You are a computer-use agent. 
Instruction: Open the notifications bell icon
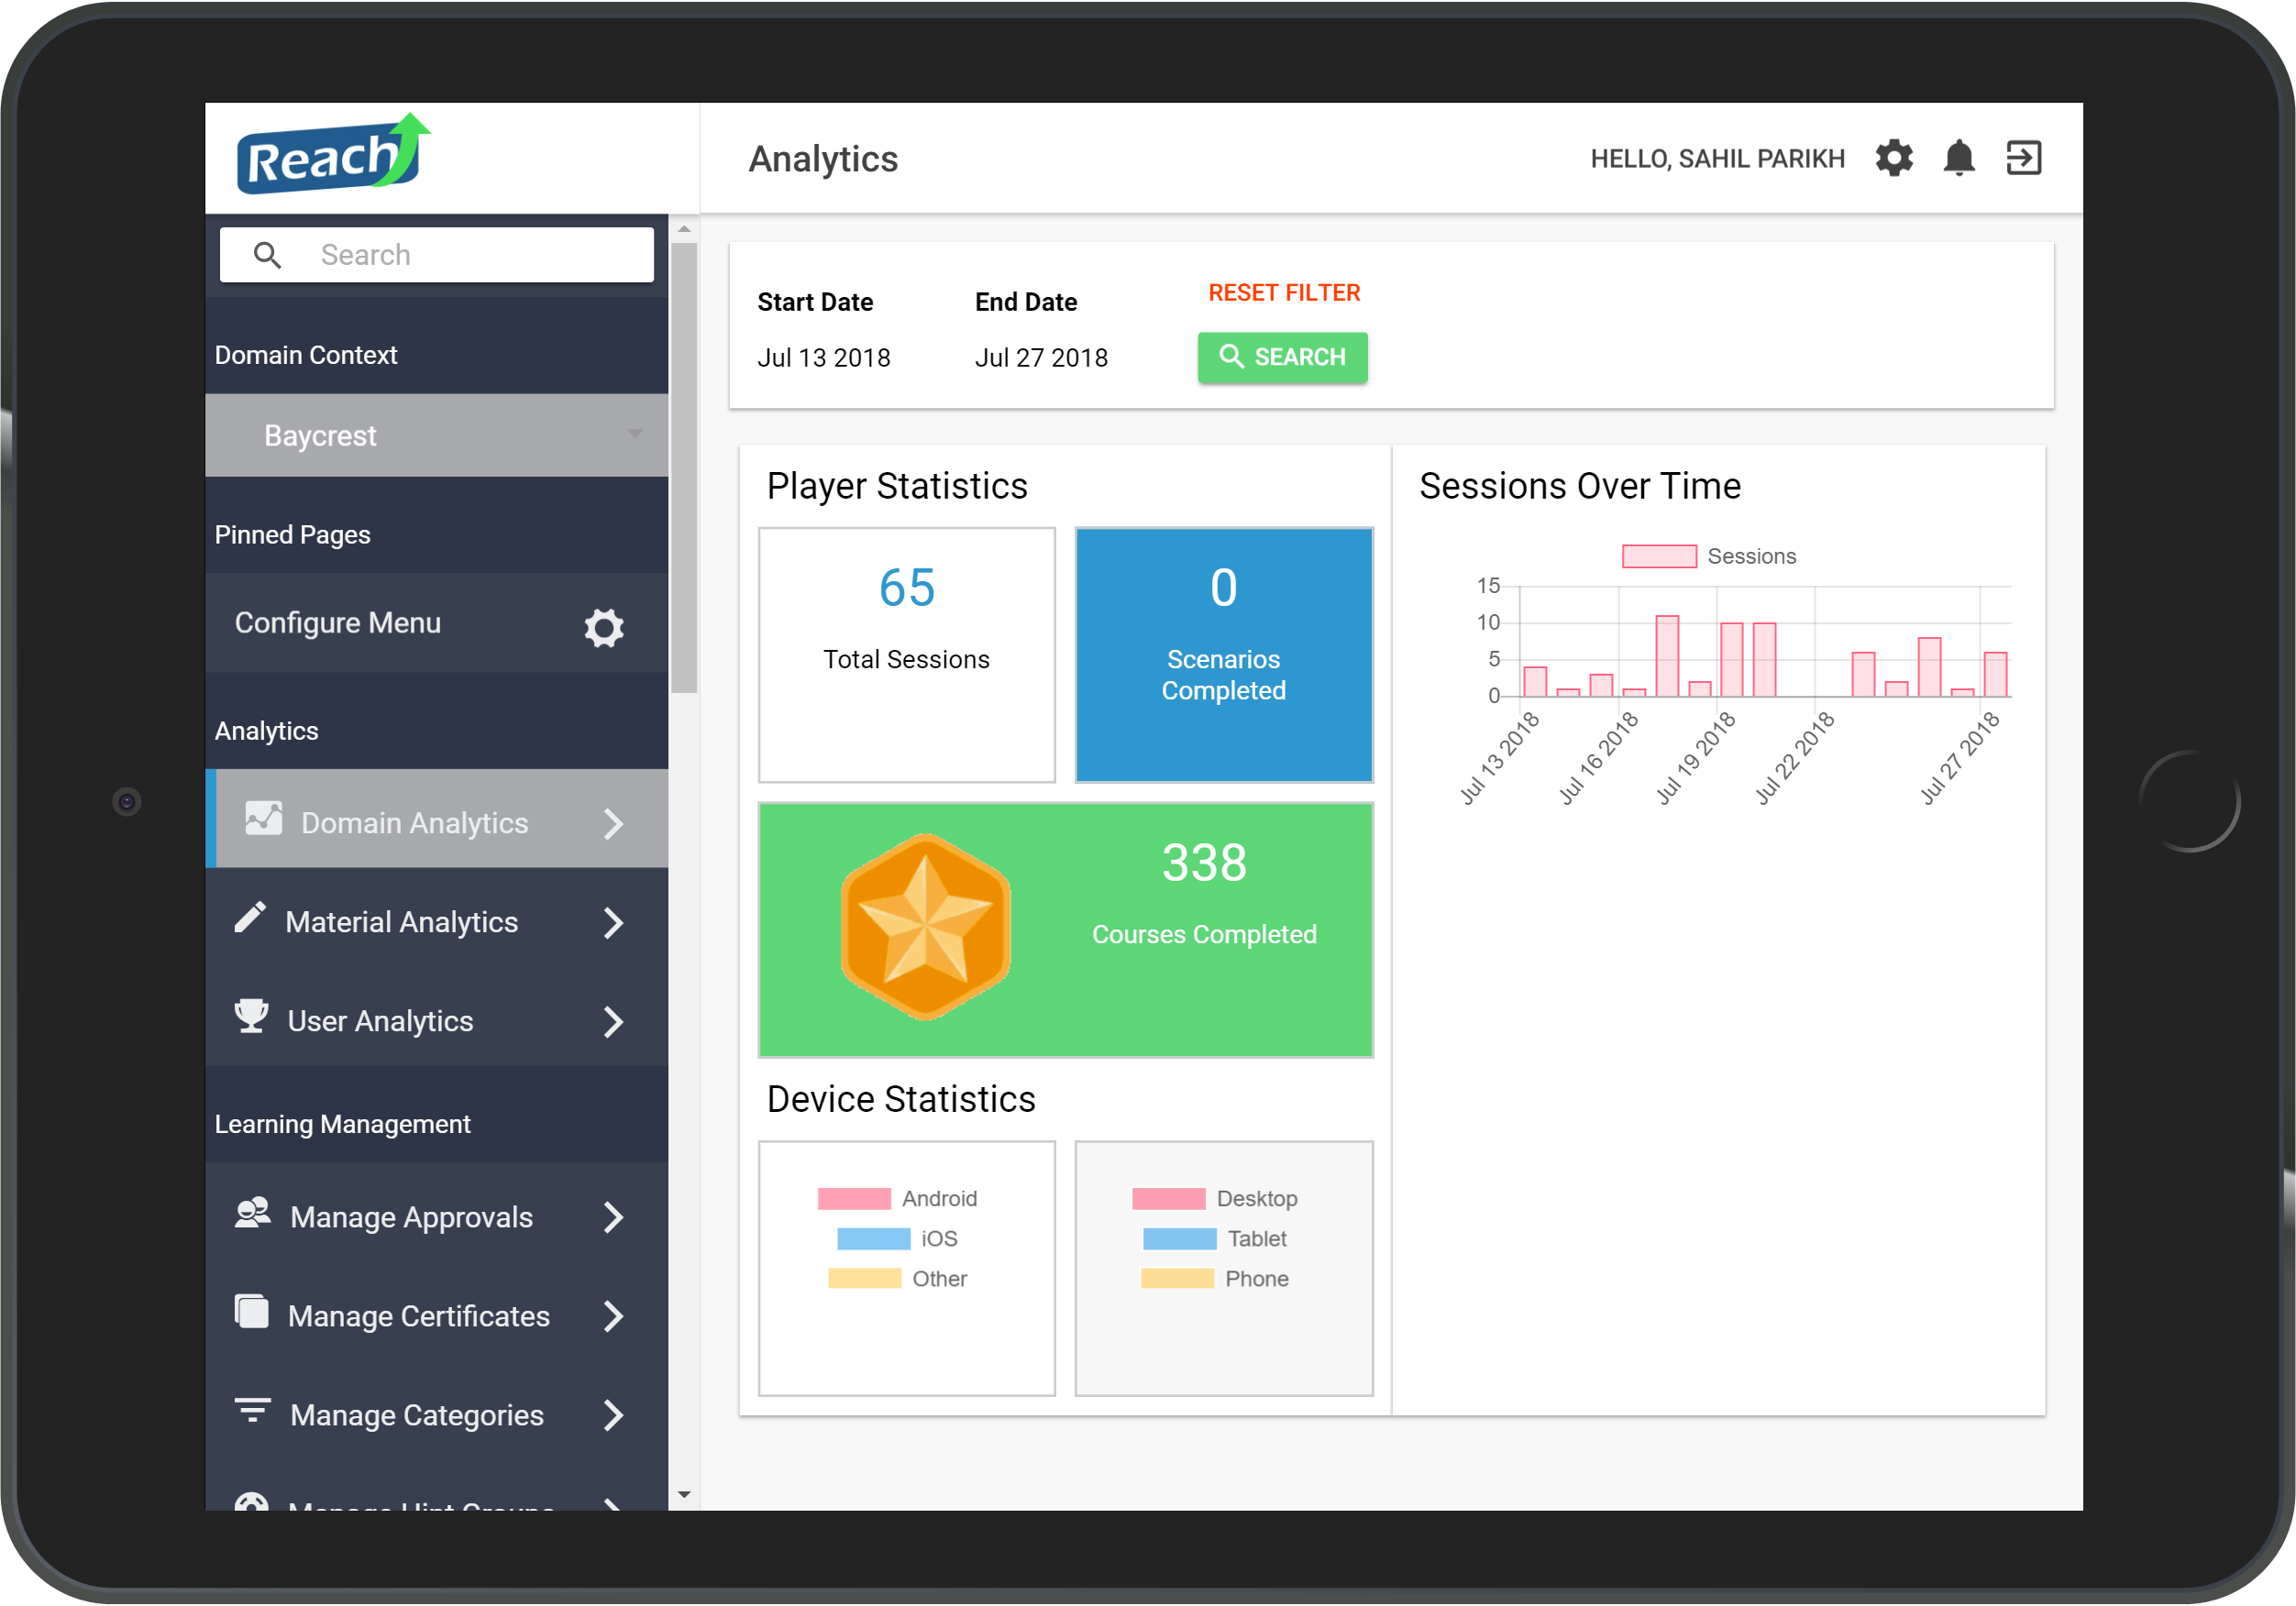(x=1958, y=158)
